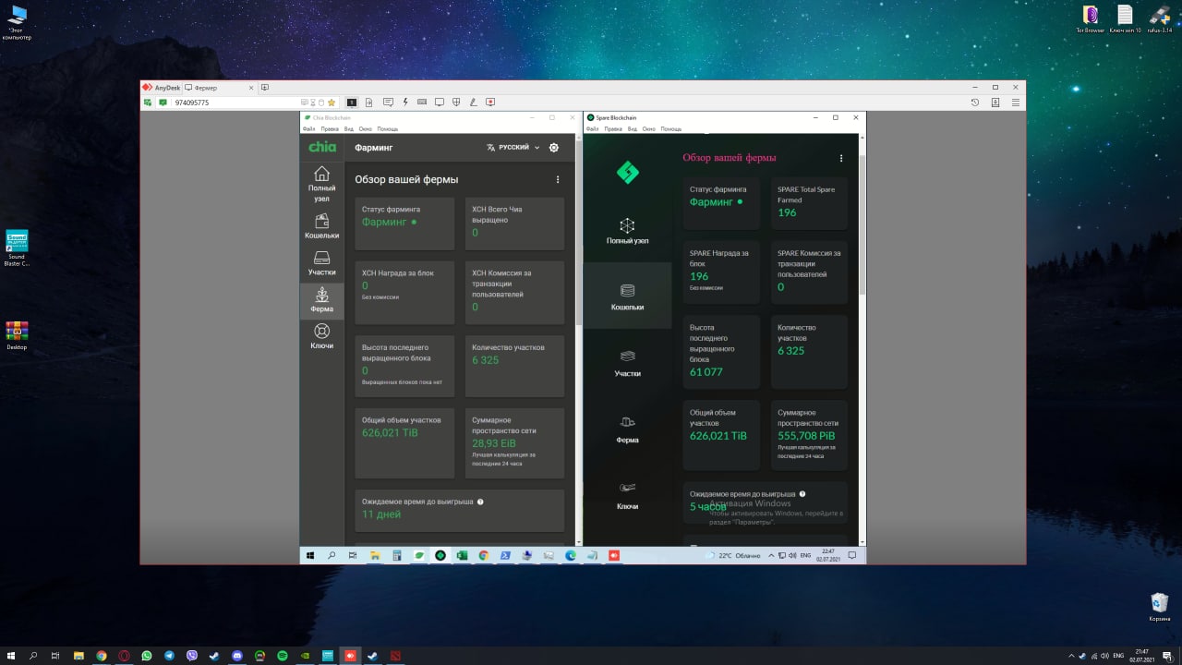Open Tor Browser desktop icon
Viewport: 1182px width, 665px height.
(1092, 18)
